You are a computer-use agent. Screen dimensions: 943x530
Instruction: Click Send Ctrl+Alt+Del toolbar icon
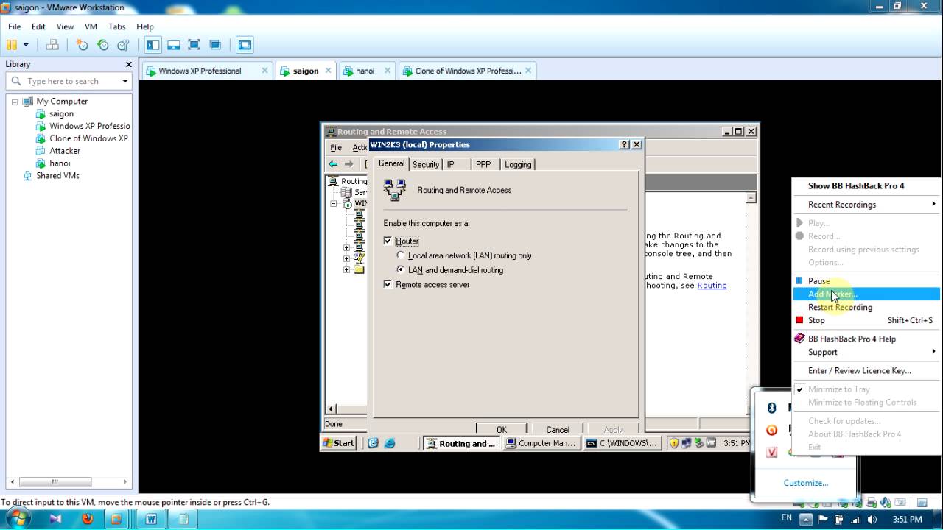[52, 45]
